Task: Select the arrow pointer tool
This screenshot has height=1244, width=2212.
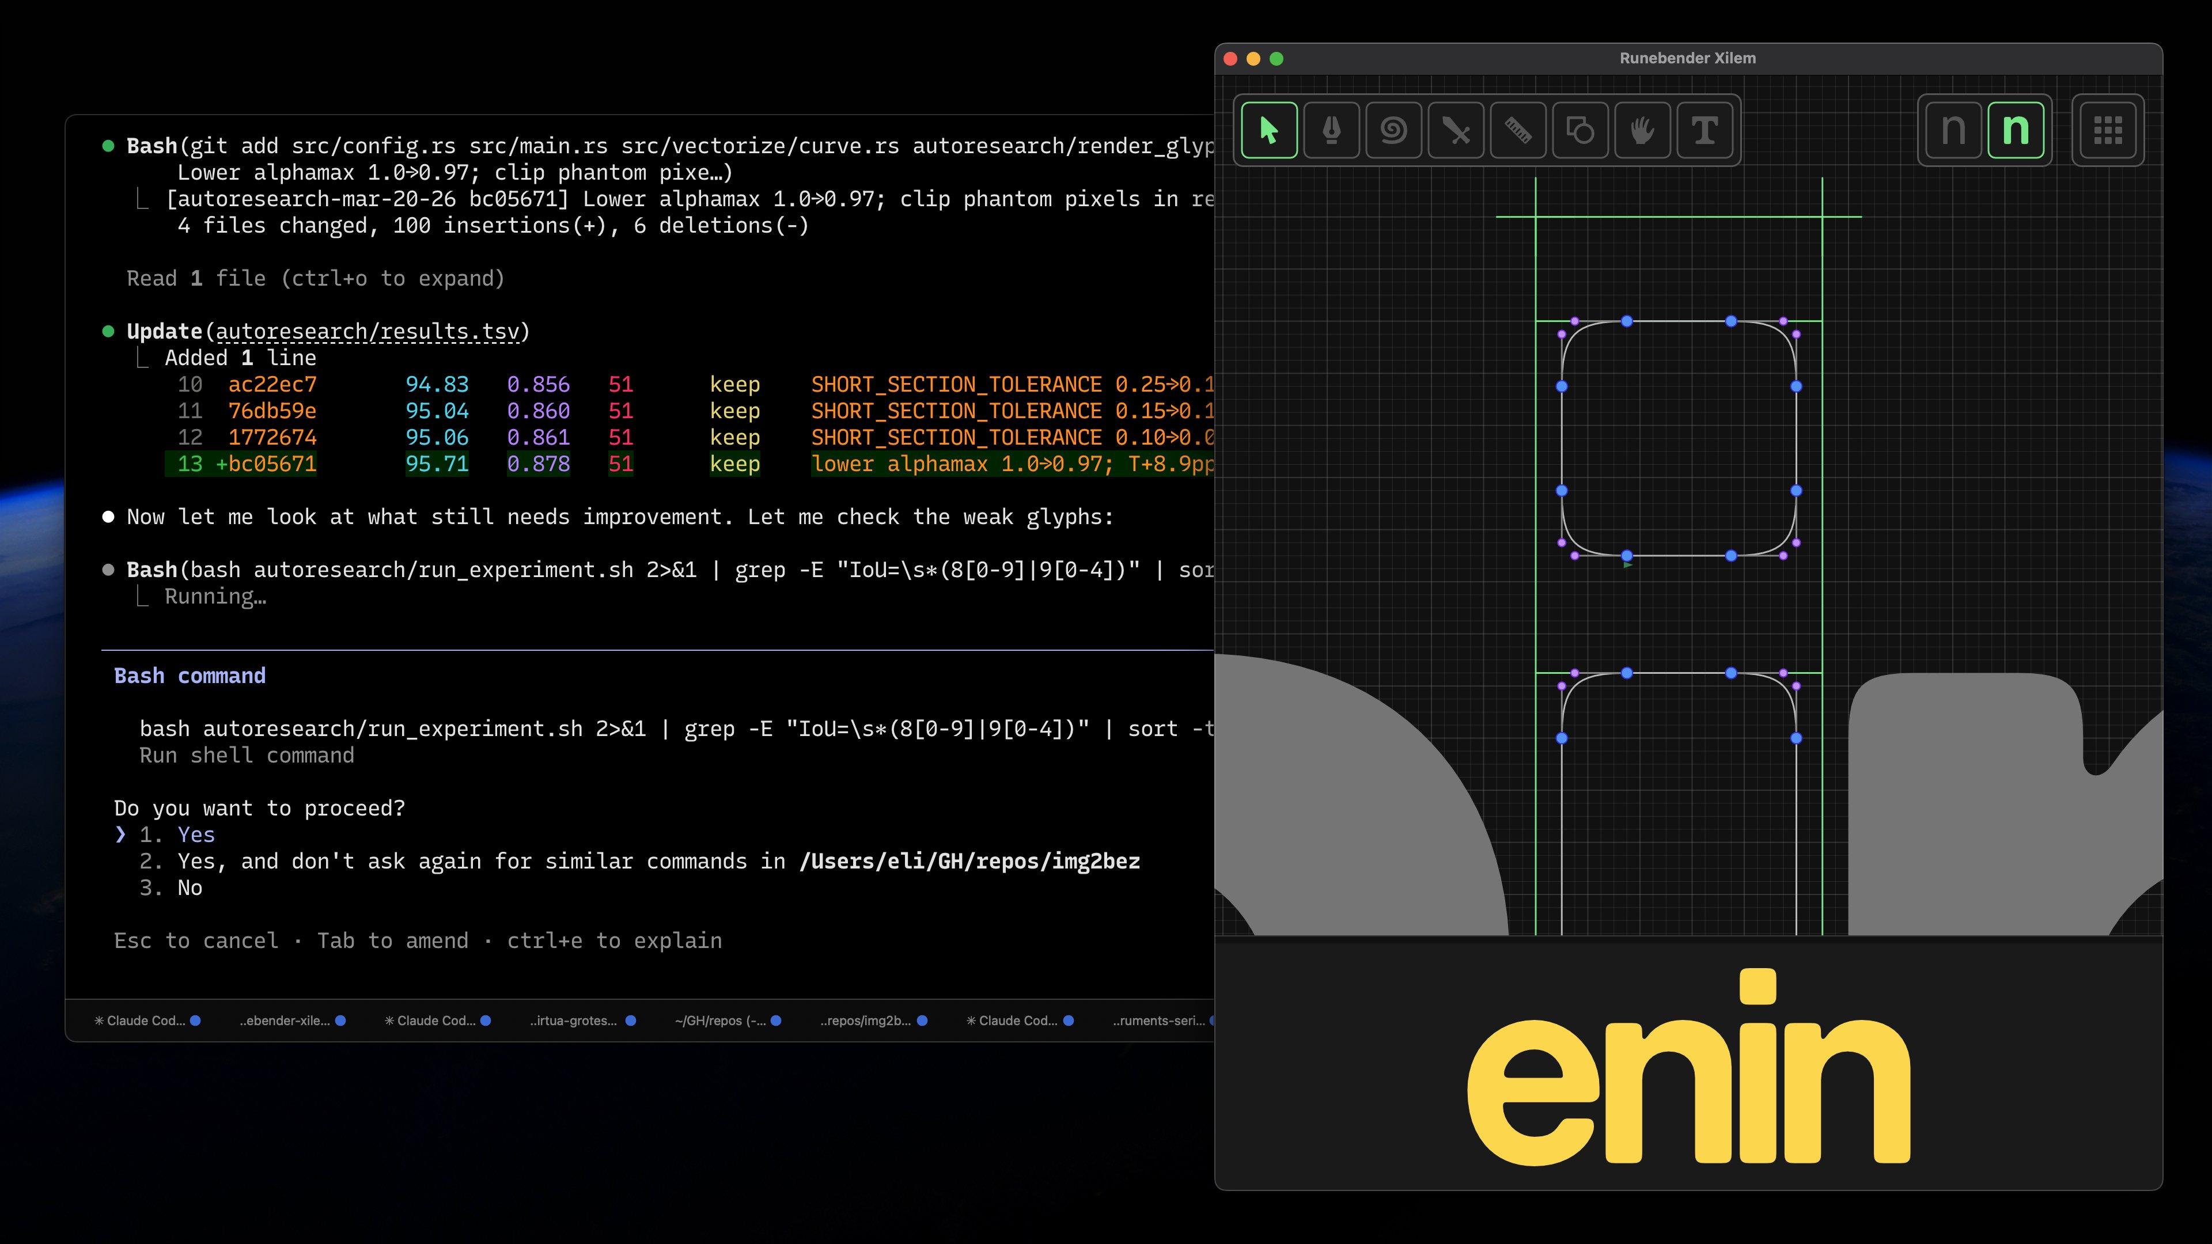Action: coord(1268,131)
